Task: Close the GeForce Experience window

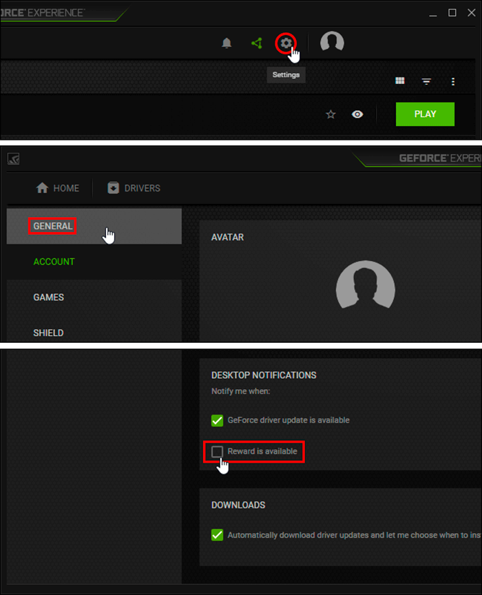Action: tap(472, 13)
